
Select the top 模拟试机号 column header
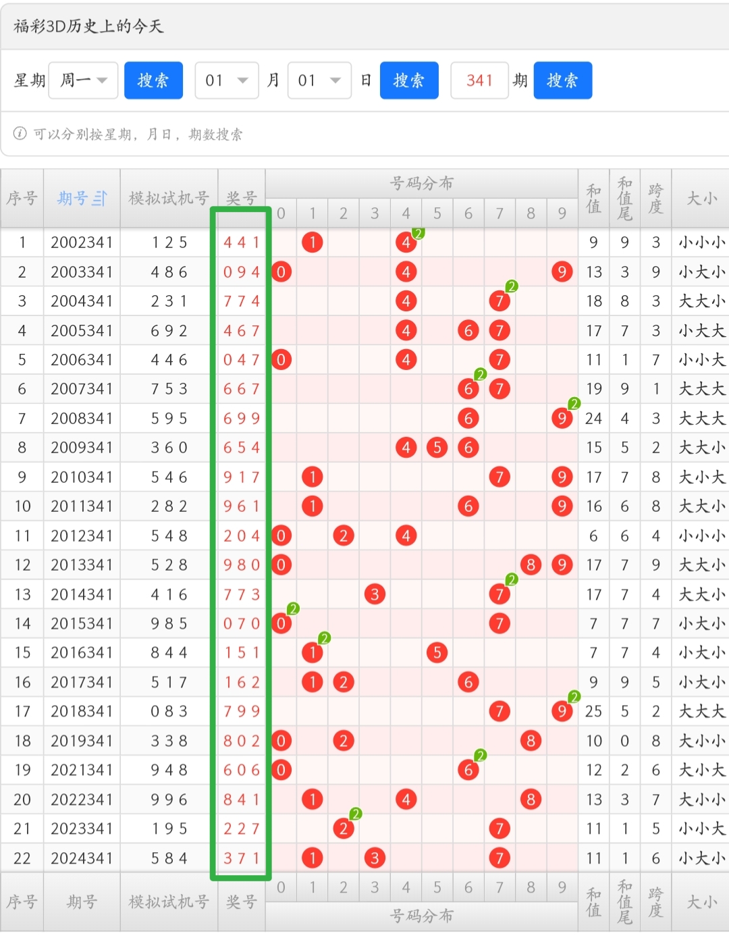(169, 199)
